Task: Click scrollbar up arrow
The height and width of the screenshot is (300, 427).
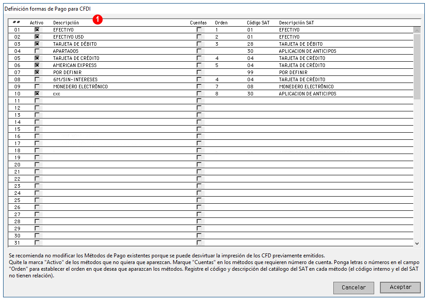Action: 417,31
